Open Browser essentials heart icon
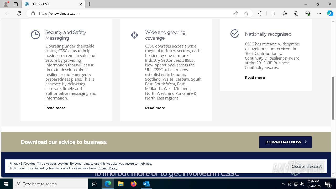This screenshot has width=336, height=189. pos(308,13)
